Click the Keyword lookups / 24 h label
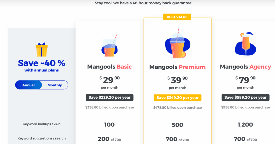The image size is (275, 144). coord(42,124)
